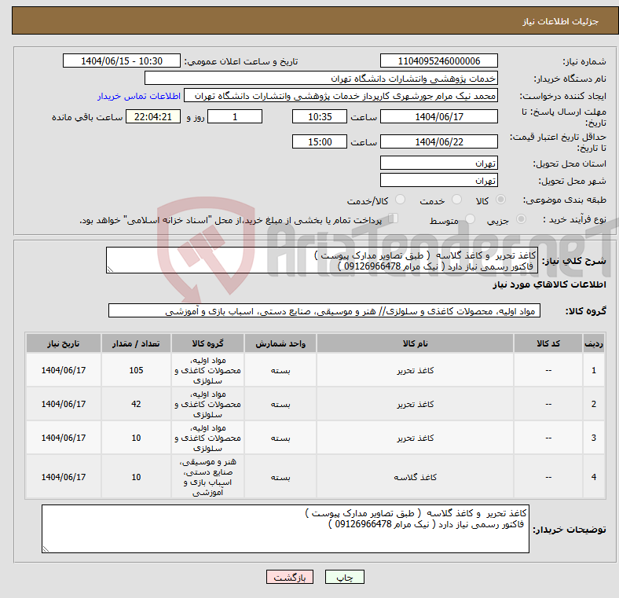Select the متوسط purchase type radio
This screenshot has height=598, width=619.
[x=470, y=218]
